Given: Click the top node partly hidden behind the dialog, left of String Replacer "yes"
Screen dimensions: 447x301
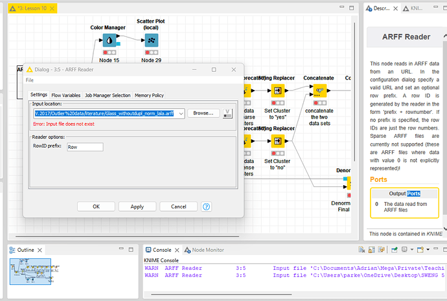Looking at the screenshot, I should 247,91.
